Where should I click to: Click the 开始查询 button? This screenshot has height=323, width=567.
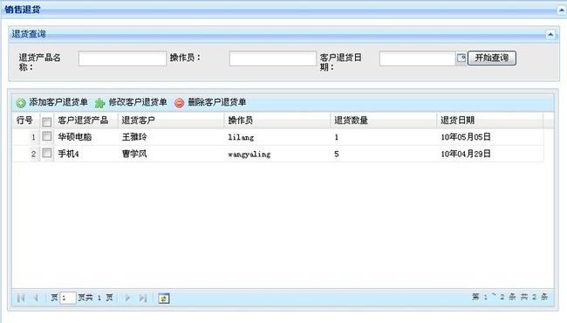click(x=492, y=58)
